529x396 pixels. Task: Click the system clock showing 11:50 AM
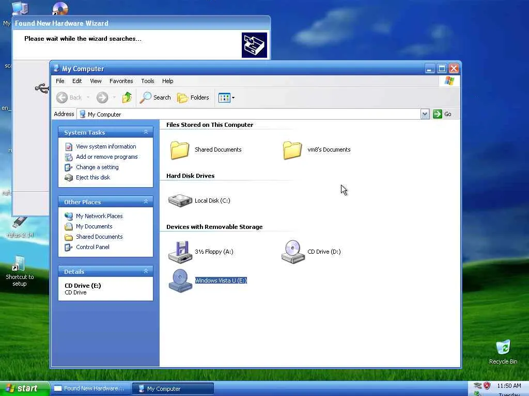[x=509, y=386]
